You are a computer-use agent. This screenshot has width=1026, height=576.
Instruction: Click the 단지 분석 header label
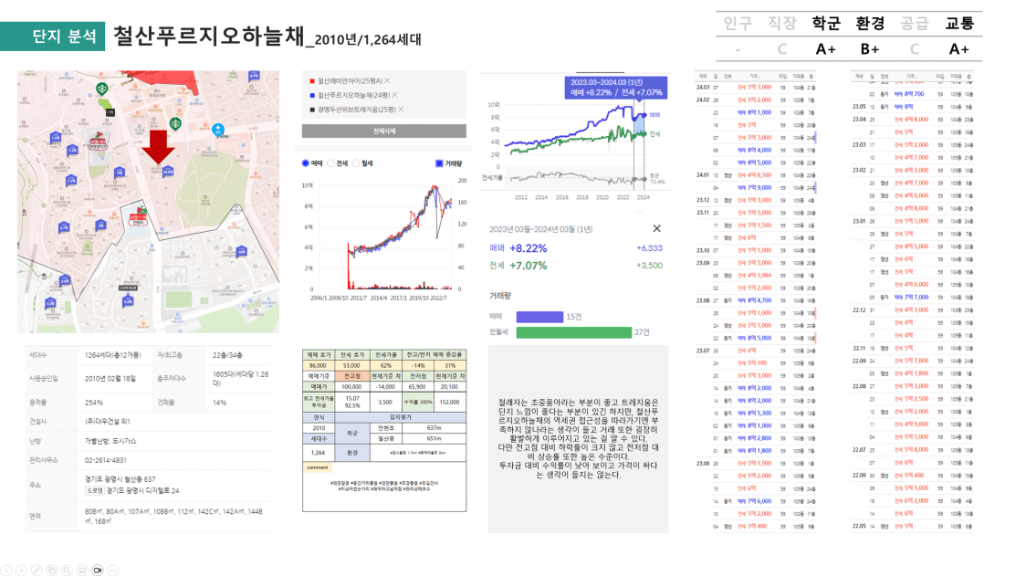coord(64,36)
